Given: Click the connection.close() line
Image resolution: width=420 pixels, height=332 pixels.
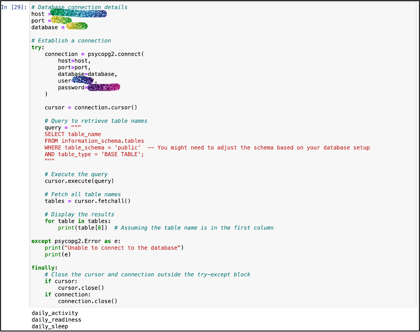Looking at the screenshot, I should [88, 301].
